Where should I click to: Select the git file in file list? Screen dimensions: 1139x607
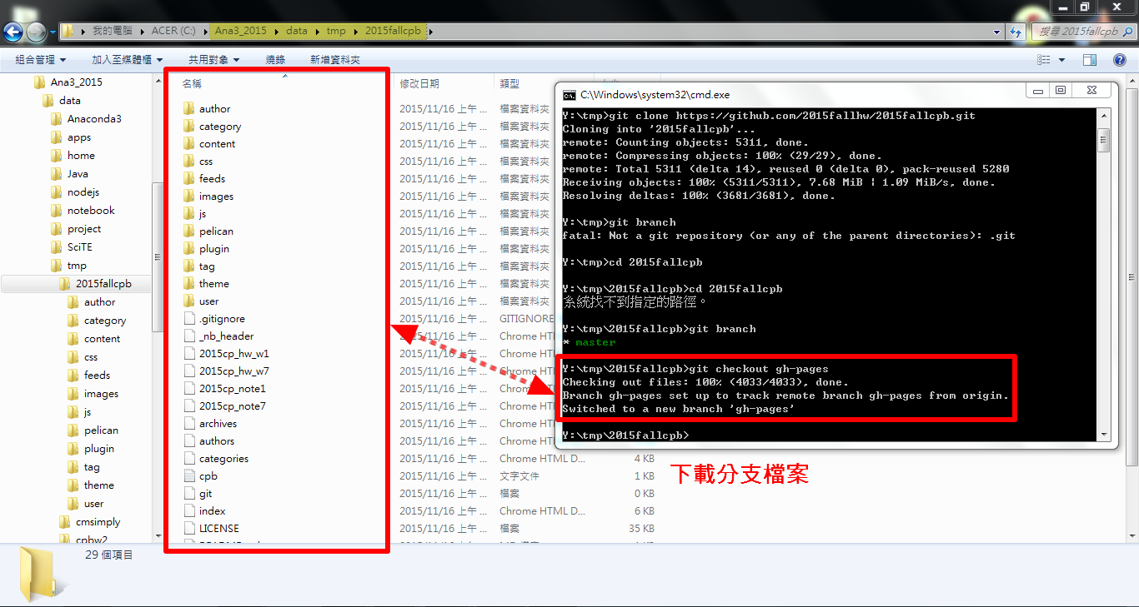tap(205, 494)
